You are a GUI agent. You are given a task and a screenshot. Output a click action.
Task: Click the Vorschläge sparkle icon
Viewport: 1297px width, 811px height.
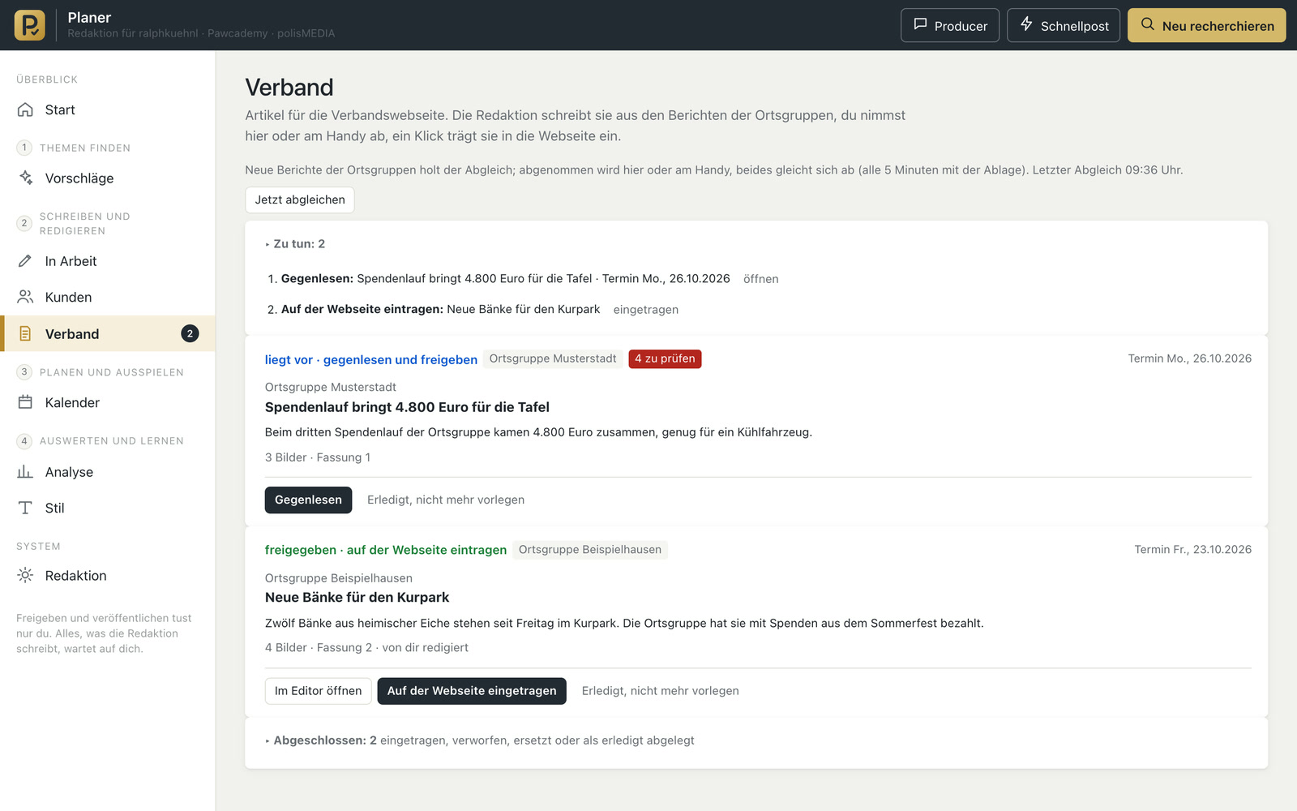tap(25, 178)
